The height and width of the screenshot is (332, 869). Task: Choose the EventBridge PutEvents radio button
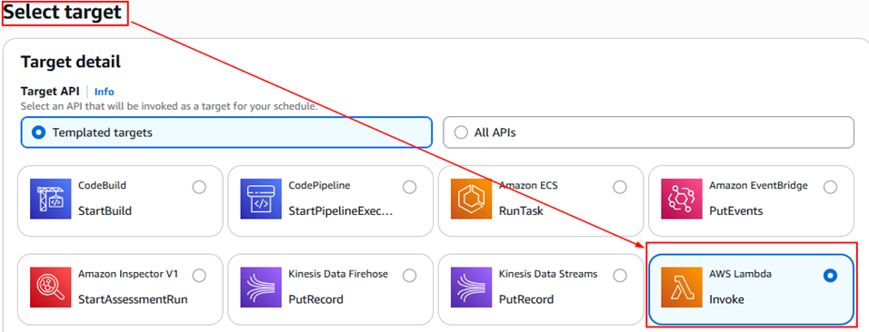click(830, 187)
